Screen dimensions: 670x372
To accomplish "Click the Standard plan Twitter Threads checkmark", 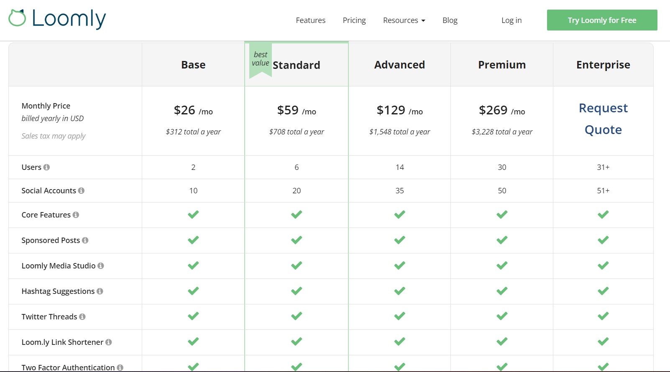I will click(297, 316).
